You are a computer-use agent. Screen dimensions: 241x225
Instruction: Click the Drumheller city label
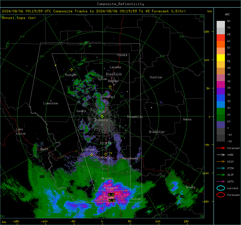pos(157,132)
